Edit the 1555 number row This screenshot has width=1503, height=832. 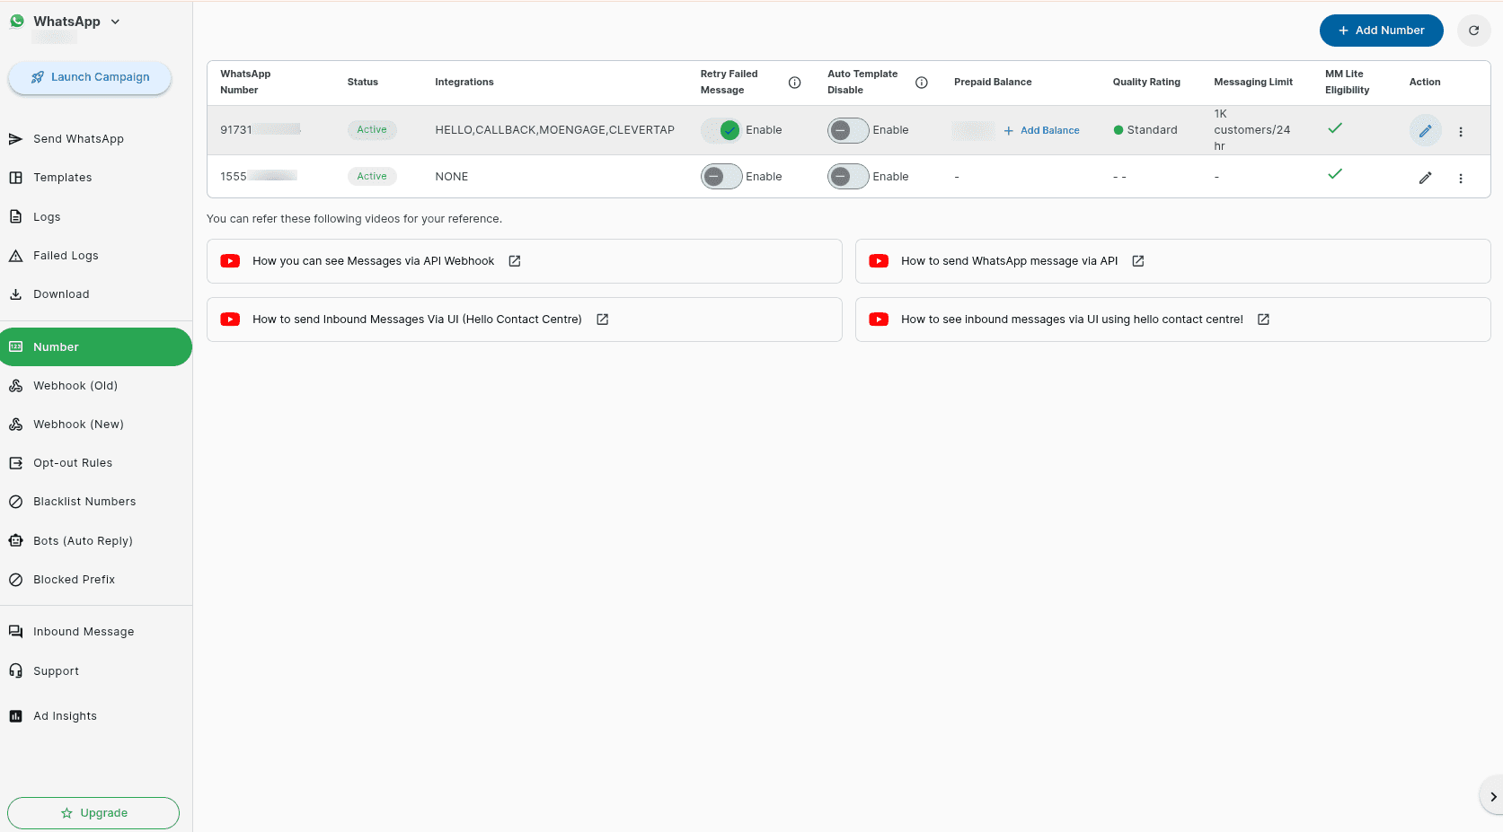1425,178
